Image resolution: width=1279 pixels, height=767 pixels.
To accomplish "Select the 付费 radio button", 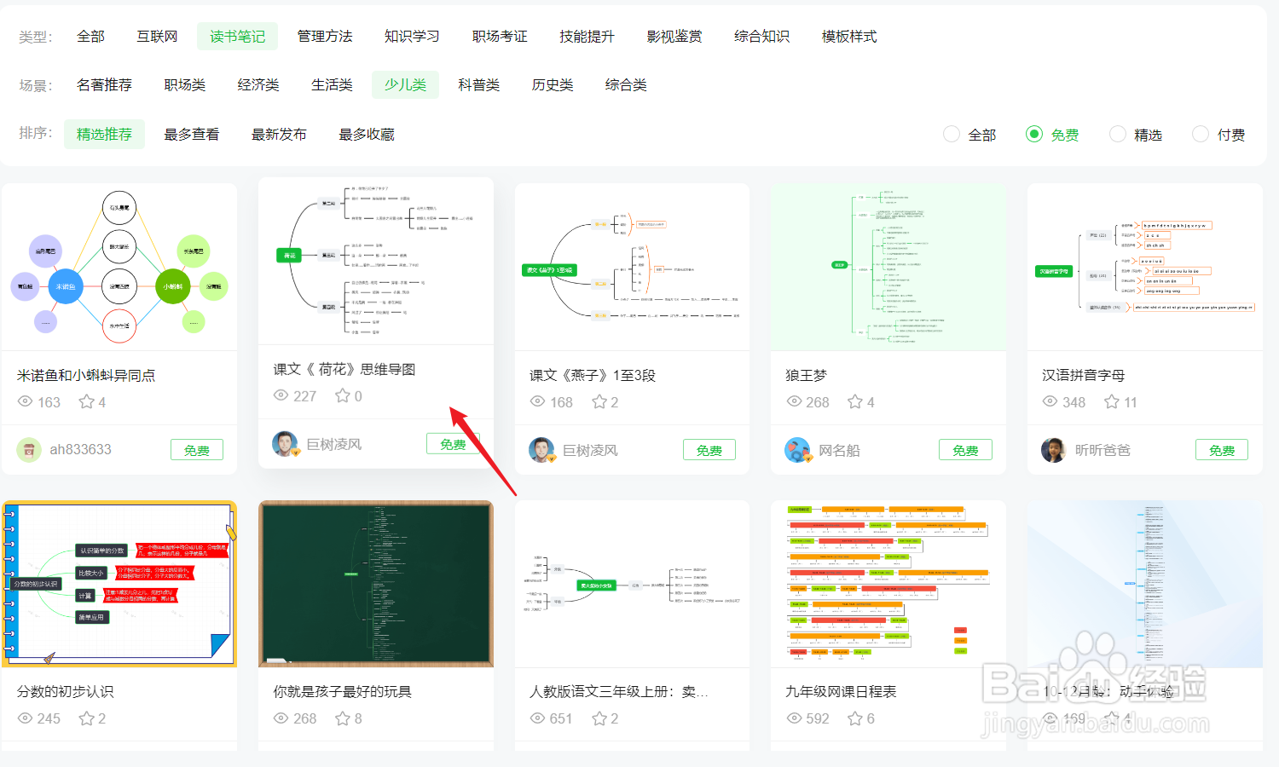I will tap(1201, 135).
